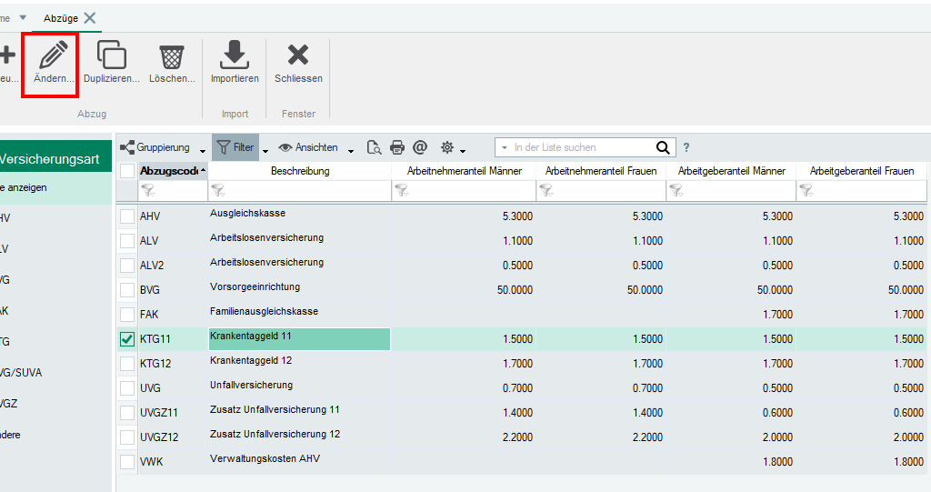Check the ALV row checkbox
Screen dimensions: 931x492
127,241
